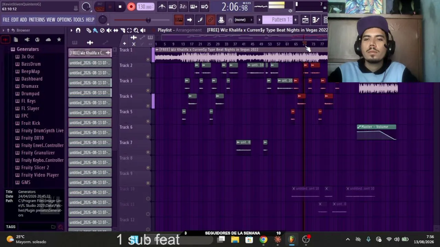Open the EDIT menu

(x=15, y=20)
